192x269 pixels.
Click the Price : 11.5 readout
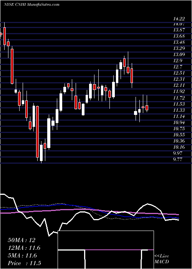click(x=24, y=263)
